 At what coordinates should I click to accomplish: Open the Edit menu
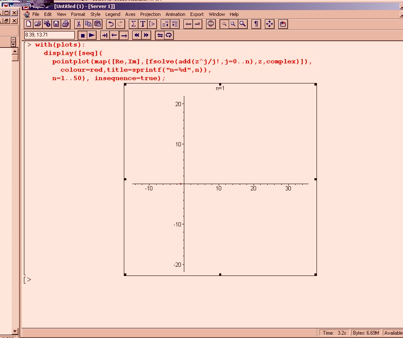(x=48, y=14)
